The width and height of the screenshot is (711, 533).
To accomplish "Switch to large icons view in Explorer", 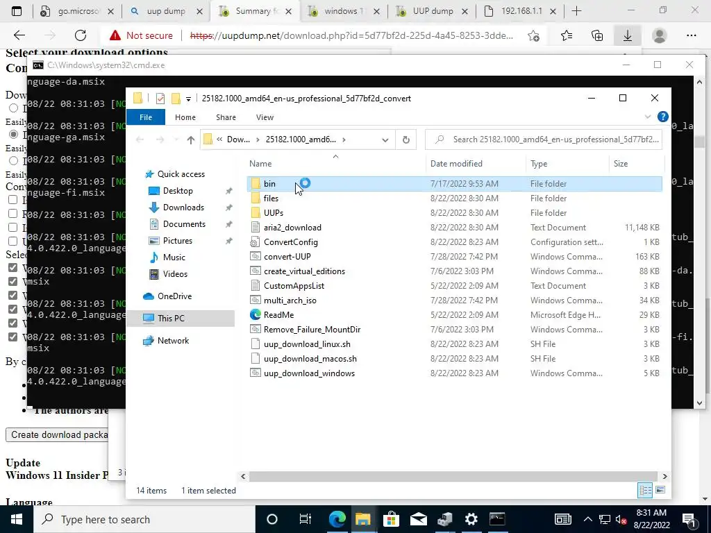I will 660,490.
